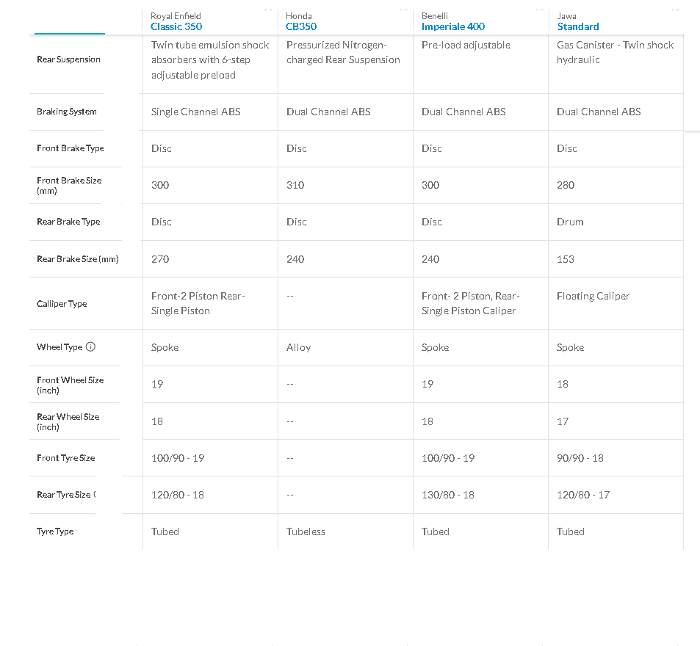Select the Pre-load adjustable suspension cell
Viewport: 700px width, 646px height.
point(466,45)
